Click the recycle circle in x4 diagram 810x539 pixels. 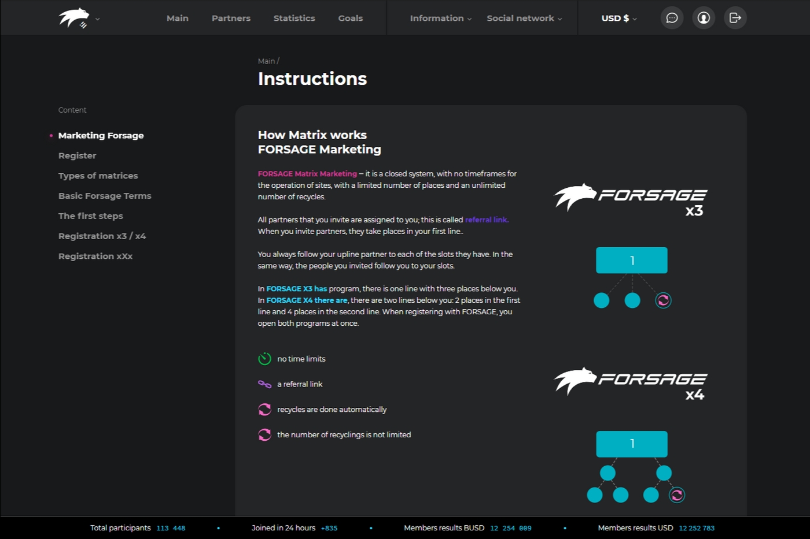[677, 495]
